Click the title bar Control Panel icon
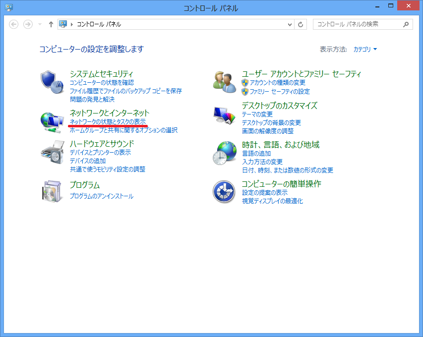 click(9, 7)
